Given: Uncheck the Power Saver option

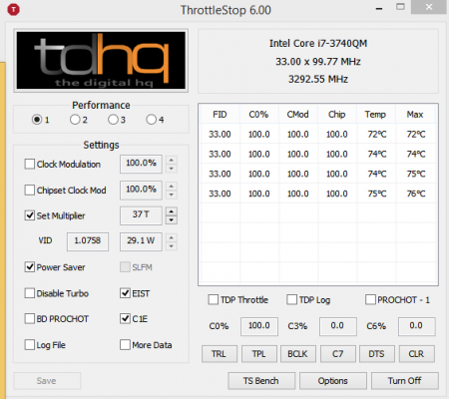Looking at the screenshot, I should 30,267.
